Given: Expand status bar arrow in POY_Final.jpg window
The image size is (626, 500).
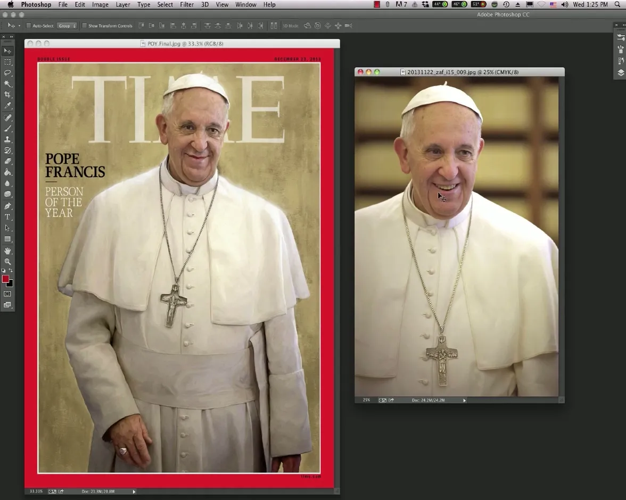Looking at the screenshot, I should click(134, 491).
